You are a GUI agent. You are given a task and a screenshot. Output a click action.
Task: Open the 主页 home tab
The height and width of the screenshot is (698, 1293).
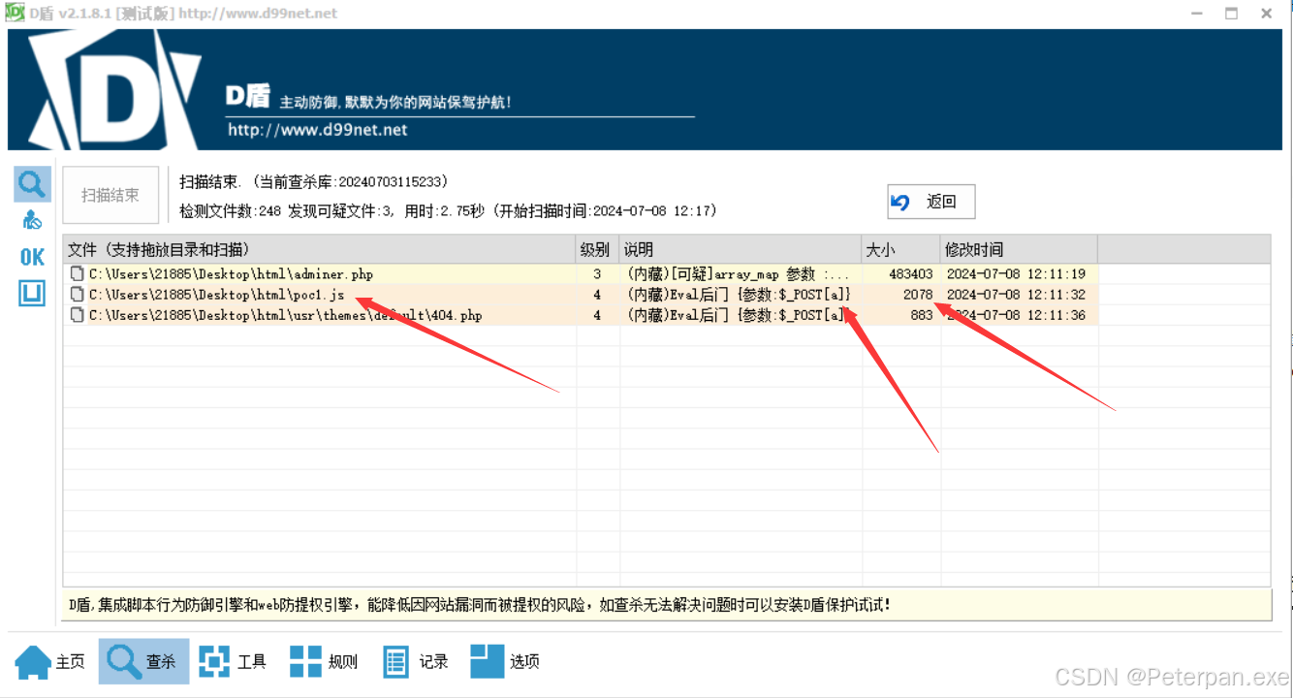coord(50,661)
